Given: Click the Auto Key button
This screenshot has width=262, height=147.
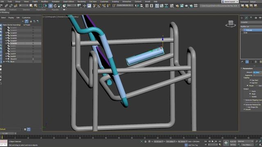Looking at the screenshot, I should point(233,142).
